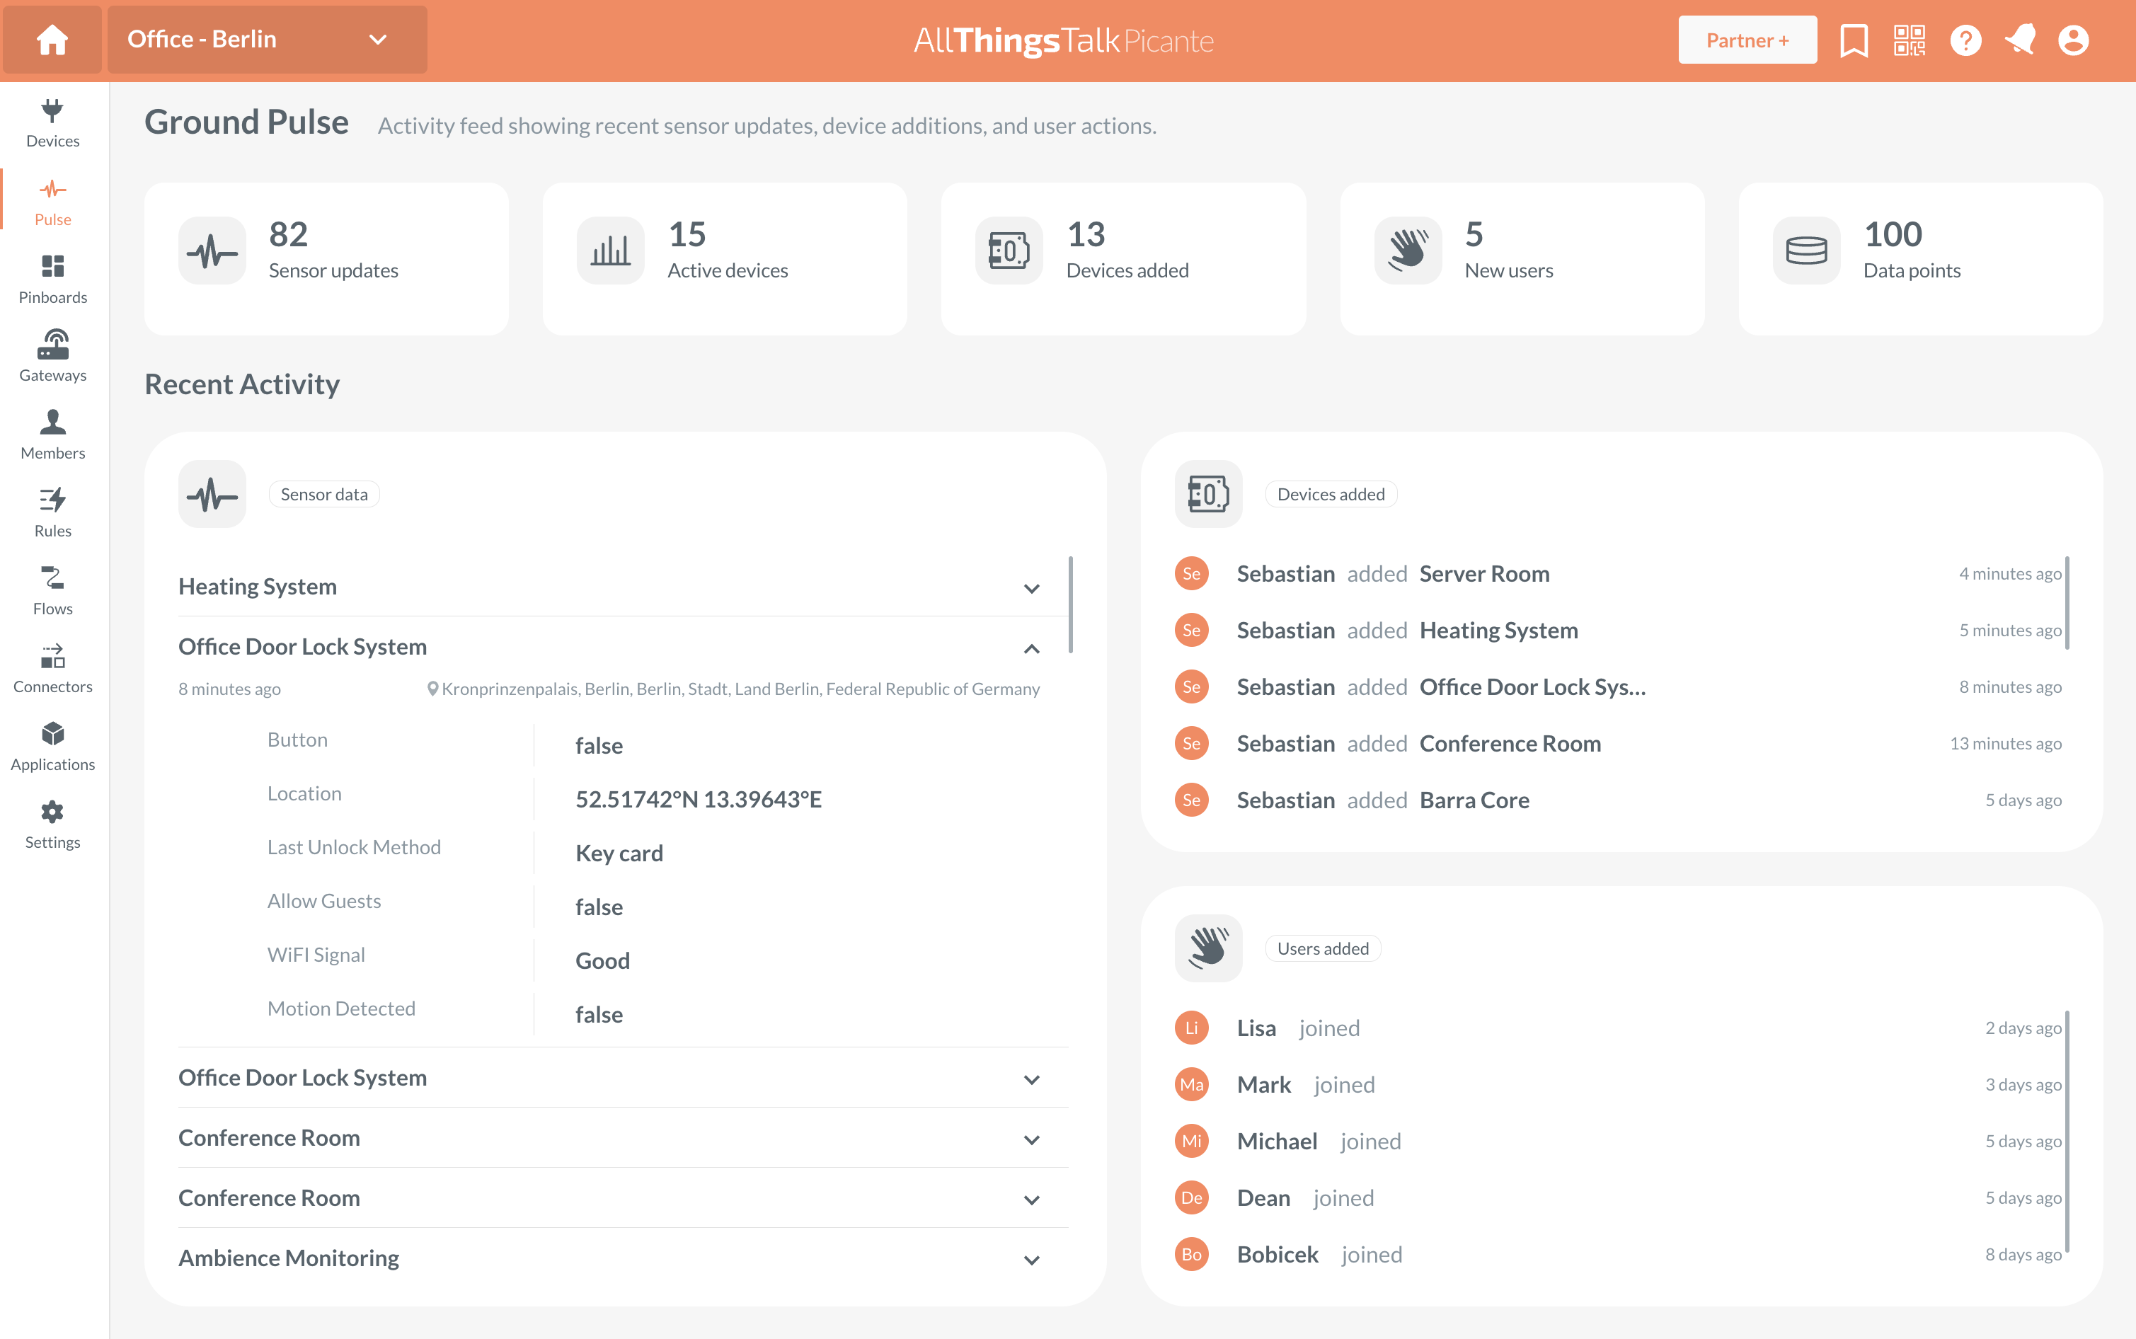Open Rules from the sidebar
The height and width of the screenshot is (1339, 2136).
click(x=52, y=512)
